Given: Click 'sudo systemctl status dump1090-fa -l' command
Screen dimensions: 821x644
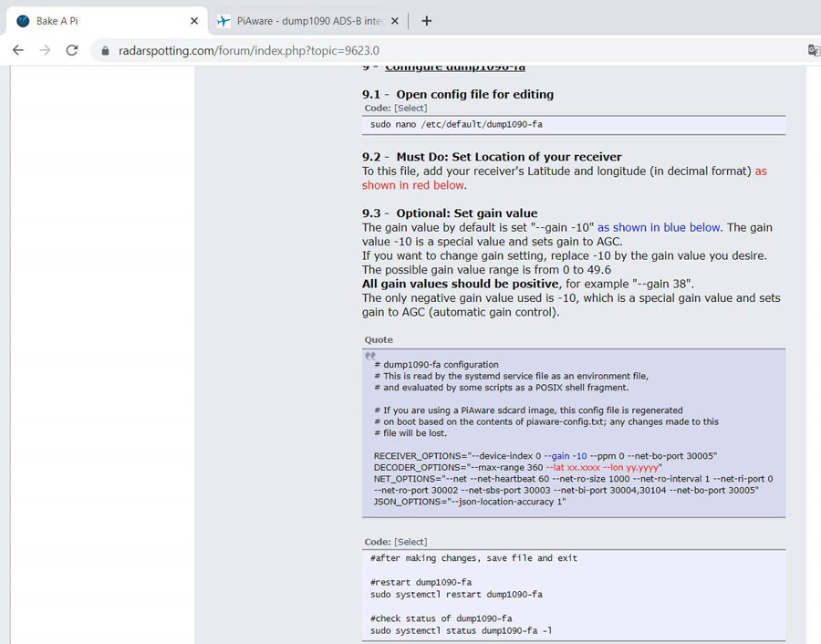Looking at the screenshot, I should pyautogui.click(x=462, y=630).
